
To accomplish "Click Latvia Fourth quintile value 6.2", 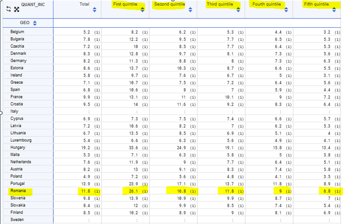I will pos(278,126).
